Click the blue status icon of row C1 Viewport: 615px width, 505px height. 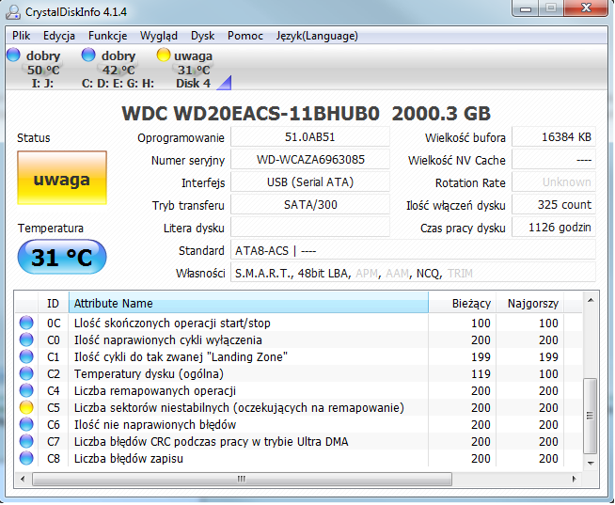[26, 356]
